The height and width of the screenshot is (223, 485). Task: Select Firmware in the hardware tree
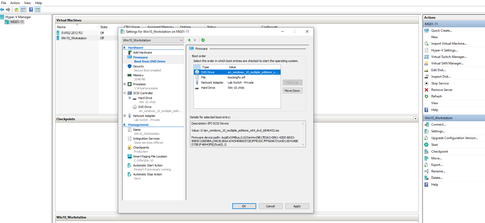pyautogui.click(x=140, y=57)
